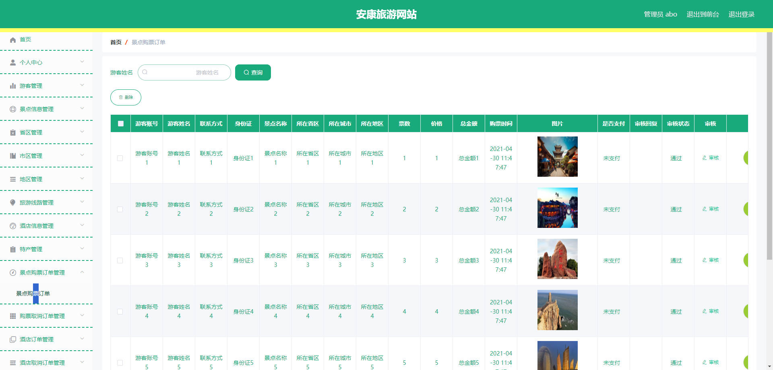Click the menu icon beside 酒店取消订单管理
This screenshot has height=370, width=773.
tap(13, 363)
